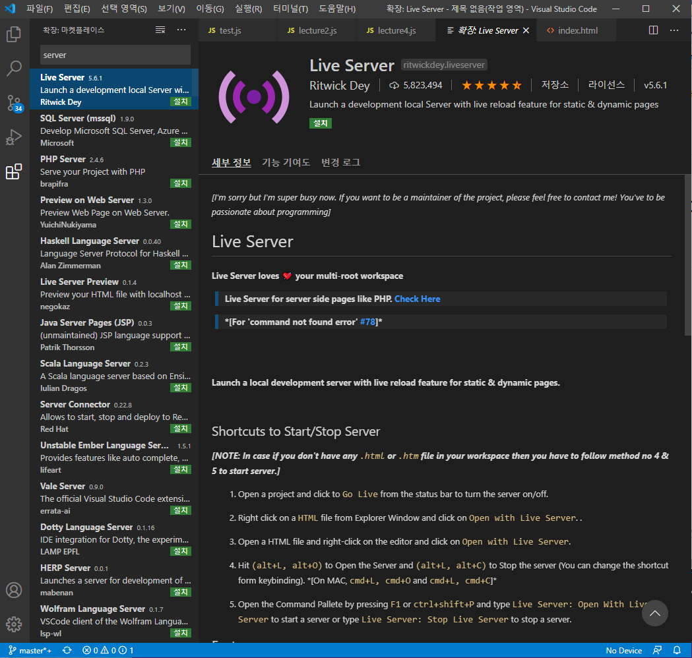Screen dimensions: 692x658
Task: Install Live Server from the details header
Action: point(321,123)
